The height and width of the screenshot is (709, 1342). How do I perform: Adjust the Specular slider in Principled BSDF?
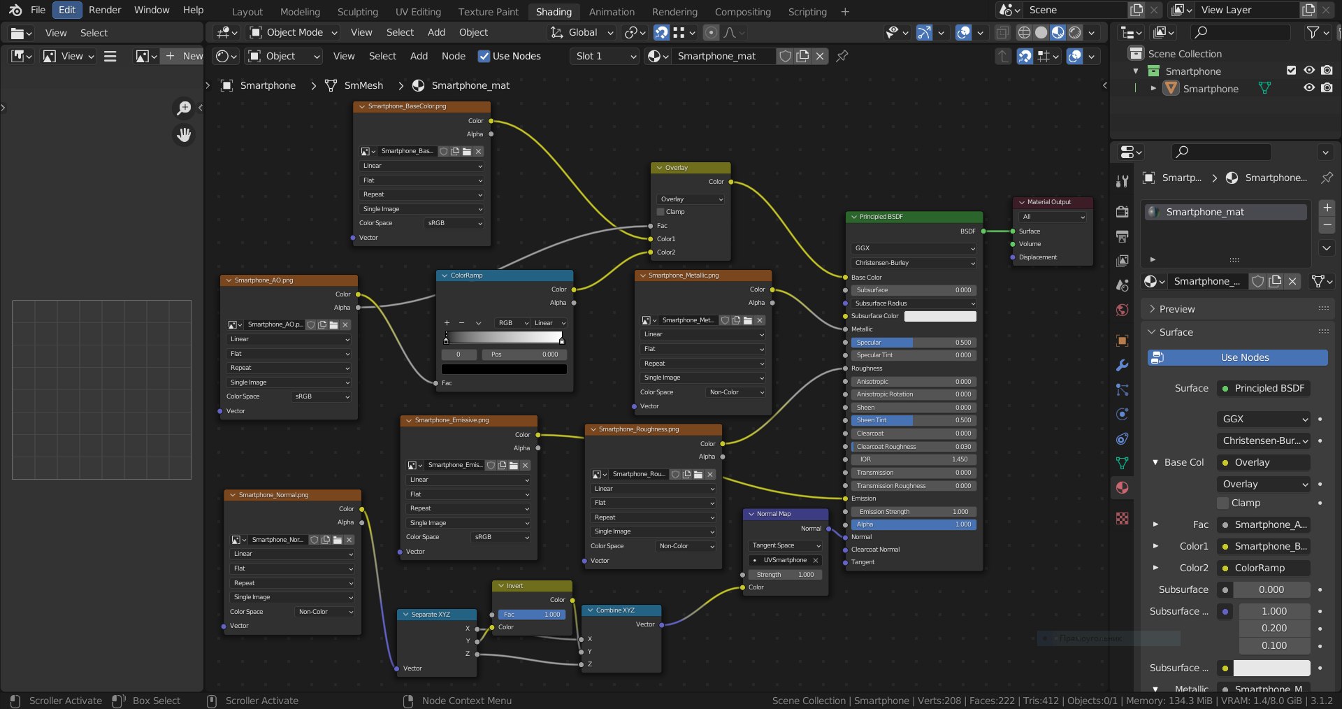coord(913,343)
